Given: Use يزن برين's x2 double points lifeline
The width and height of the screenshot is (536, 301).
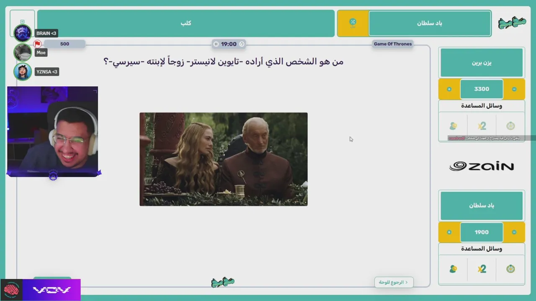Looking at the screenshot, I should (482, 126).
